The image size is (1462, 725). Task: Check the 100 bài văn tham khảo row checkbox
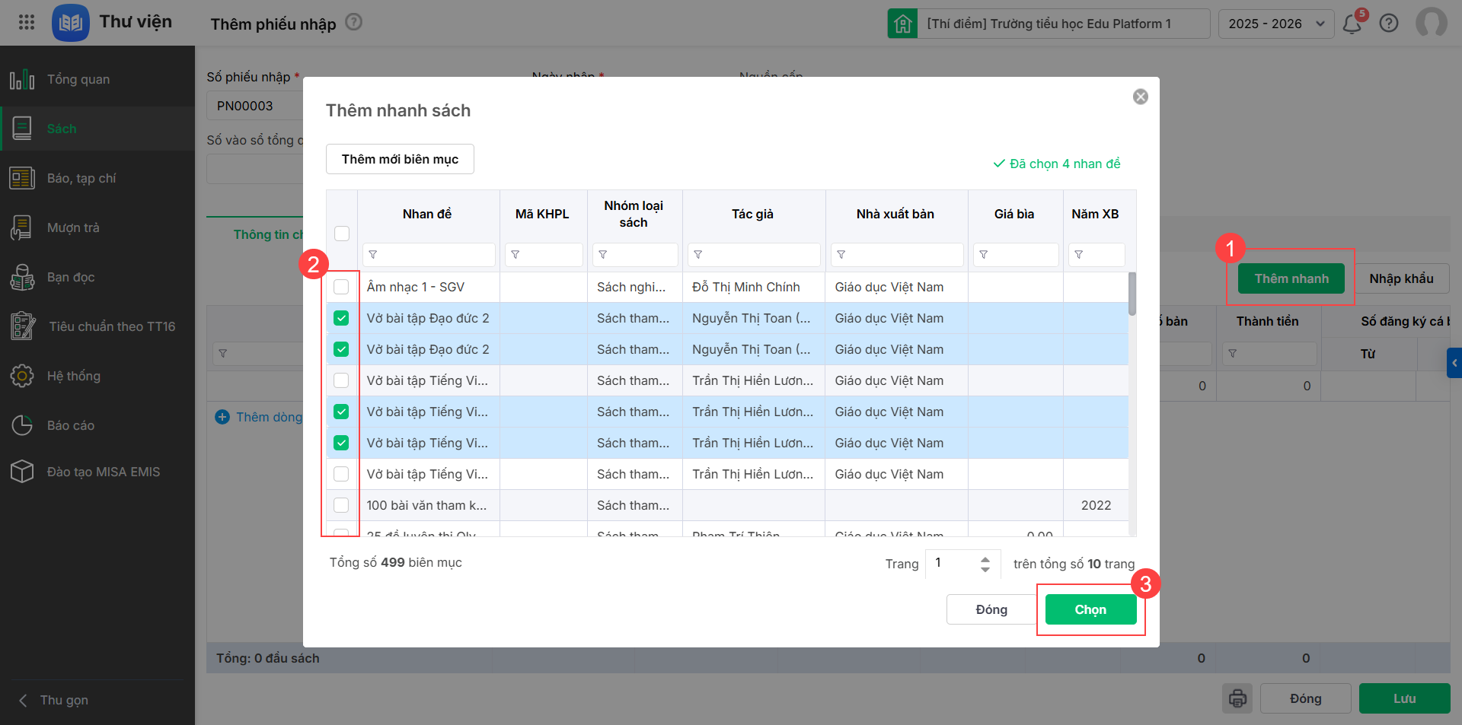coord(341,505)
